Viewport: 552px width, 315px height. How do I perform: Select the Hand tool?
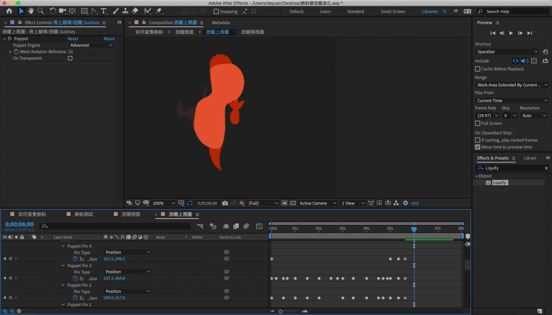pyautogui.click(x=31, y=11)
